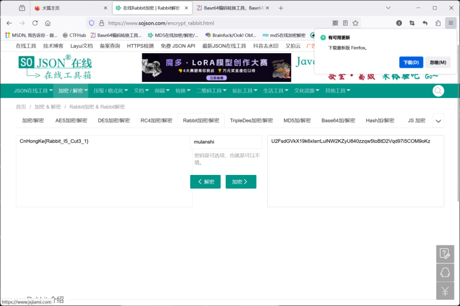
Task: Click the 下载(D) Firefox update button
Action: coord(411,62)
